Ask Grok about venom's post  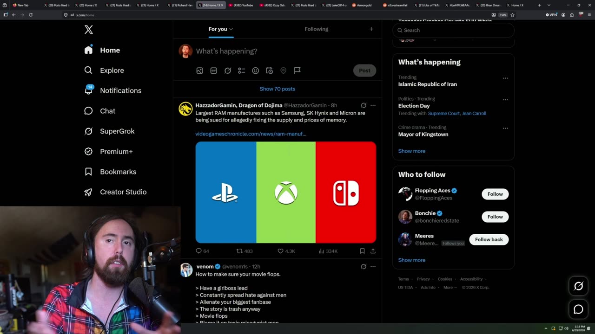364,266
